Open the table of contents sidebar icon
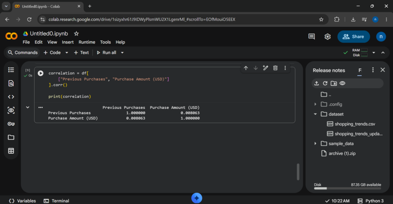 [x=11, y=70]
